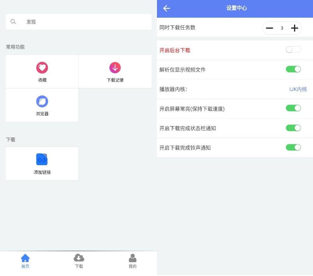Switch to the 下载 cloud tab
313x276 pixels.
point(79,261)
